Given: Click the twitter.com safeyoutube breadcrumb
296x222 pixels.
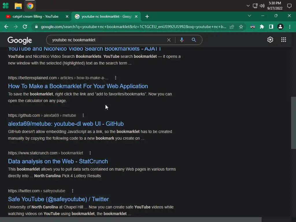Looking at the screenshot, I should 37,191.
